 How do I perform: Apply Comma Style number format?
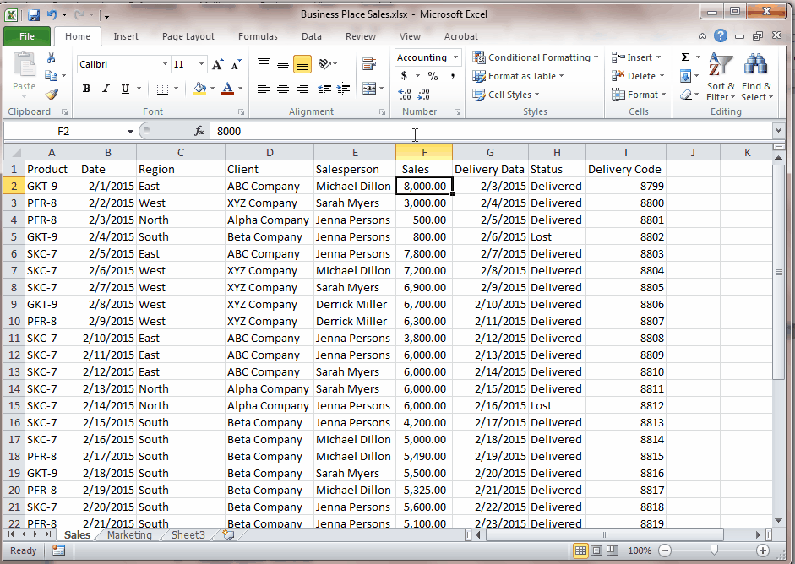click(x=452, y=76)
